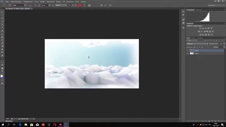The height and width of the screenshot is (127, 226).
Task: Add a Curves adjustment layer
Action: pos(206,28)
